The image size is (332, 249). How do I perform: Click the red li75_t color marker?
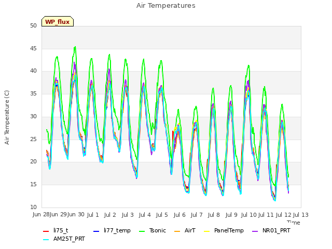(x=46, y=231)
